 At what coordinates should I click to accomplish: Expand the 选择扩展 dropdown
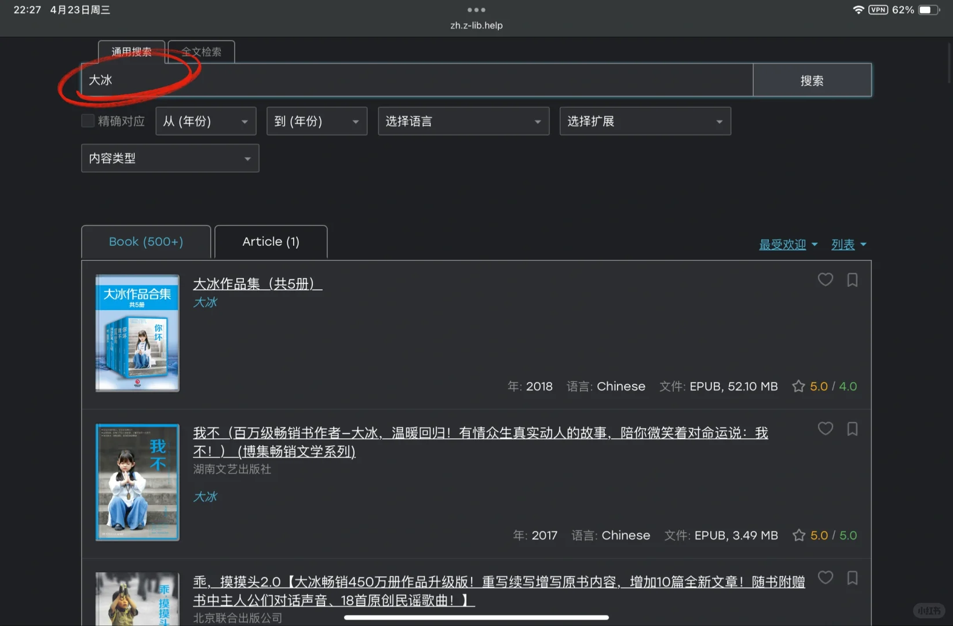pyautogui.click(x=645, y=121)
